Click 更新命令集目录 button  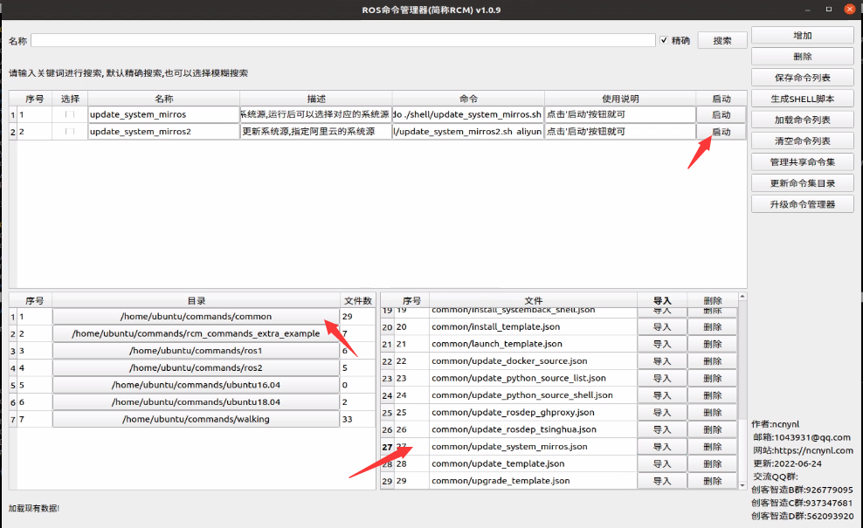point(803,183)
